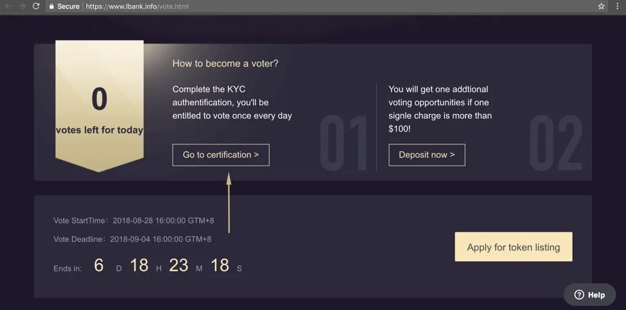Click the large 02 step number
Image resolution: width=626 pixels, height=310 pixels.
click(x=556, y=143)
